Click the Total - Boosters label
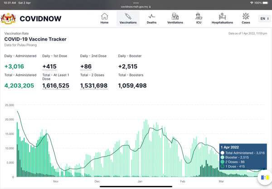Image resolution: width=272 pixels, height=189 pixels. pos(131,75)
